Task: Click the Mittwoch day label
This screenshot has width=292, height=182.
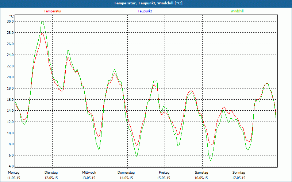Action: [x=89, y=173]
